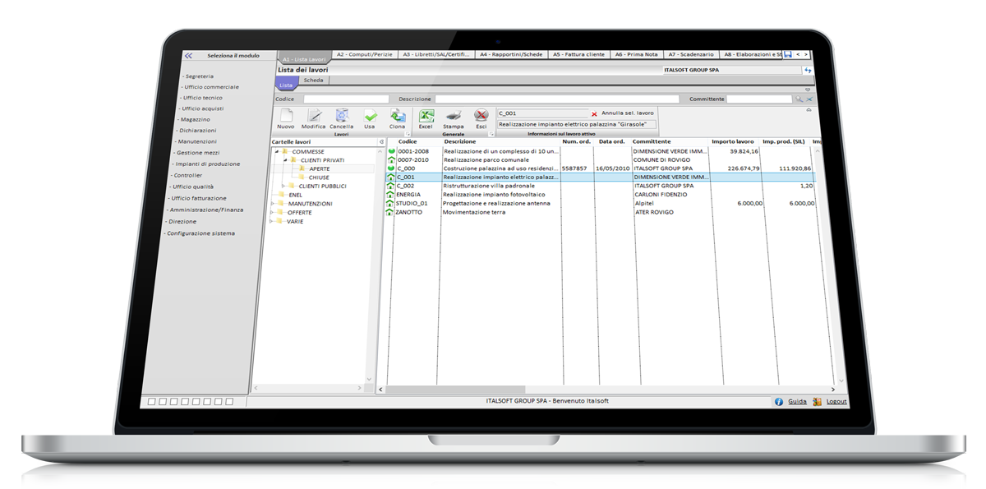Print using the Stampa icon
The height and width of the screenshot is (489, 986).
pos(454,117)
